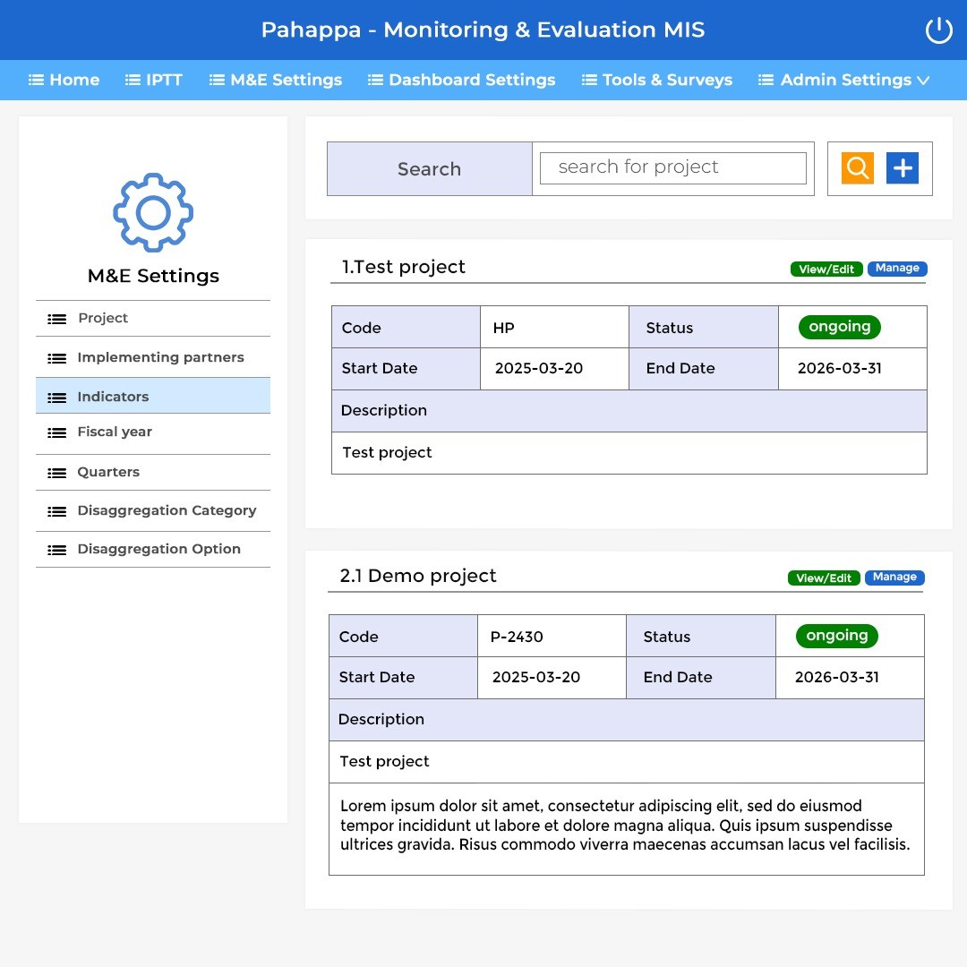
Task: Click the large M&E Settings gear icon
Action: pyautogui.click(x=153, y=213)
